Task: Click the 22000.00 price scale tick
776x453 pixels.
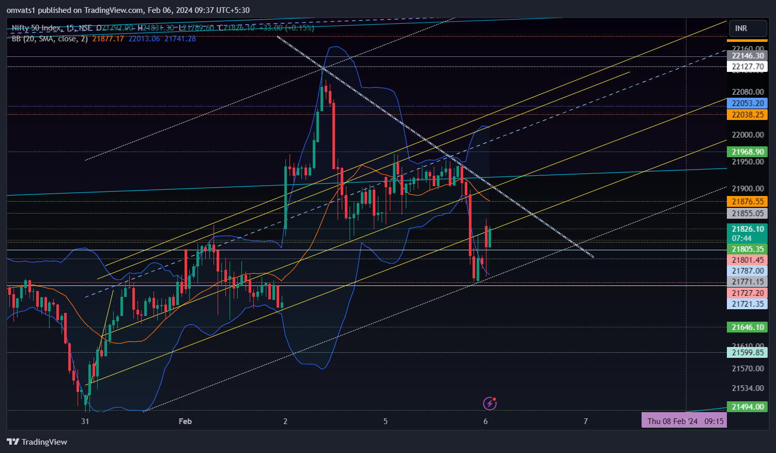Action: pos(748,135)
